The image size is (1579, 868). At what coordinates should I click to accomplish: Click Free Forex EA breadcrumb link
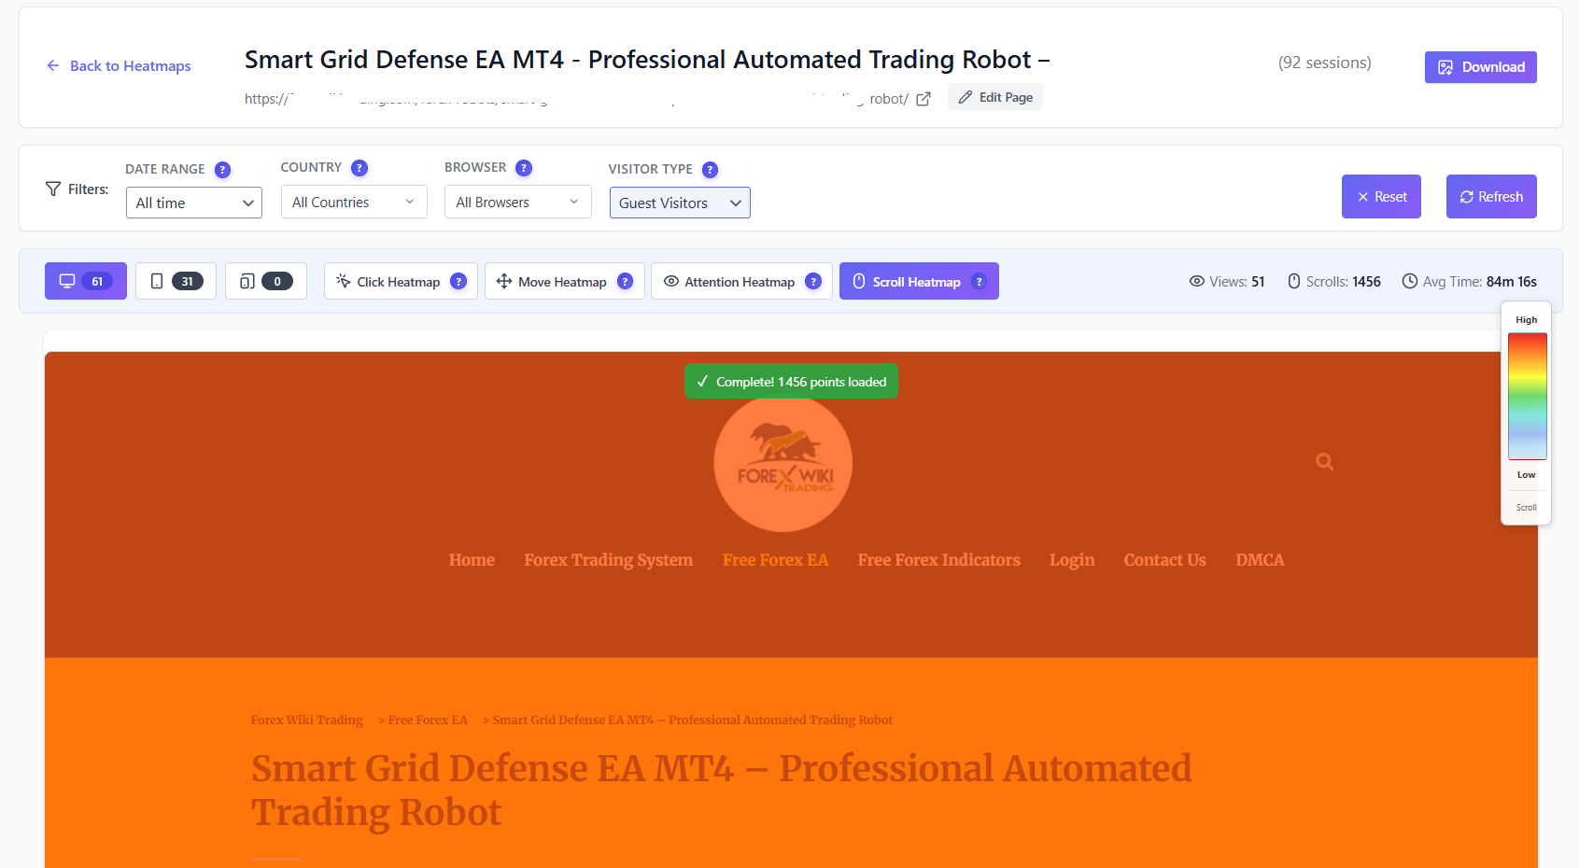(x=428, y=720)
